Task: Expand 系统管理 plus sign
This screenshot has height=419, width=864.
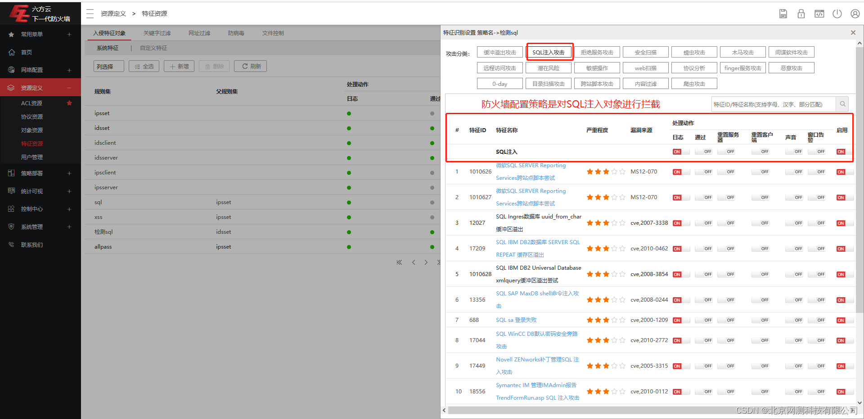Action: tap(69, 227)
